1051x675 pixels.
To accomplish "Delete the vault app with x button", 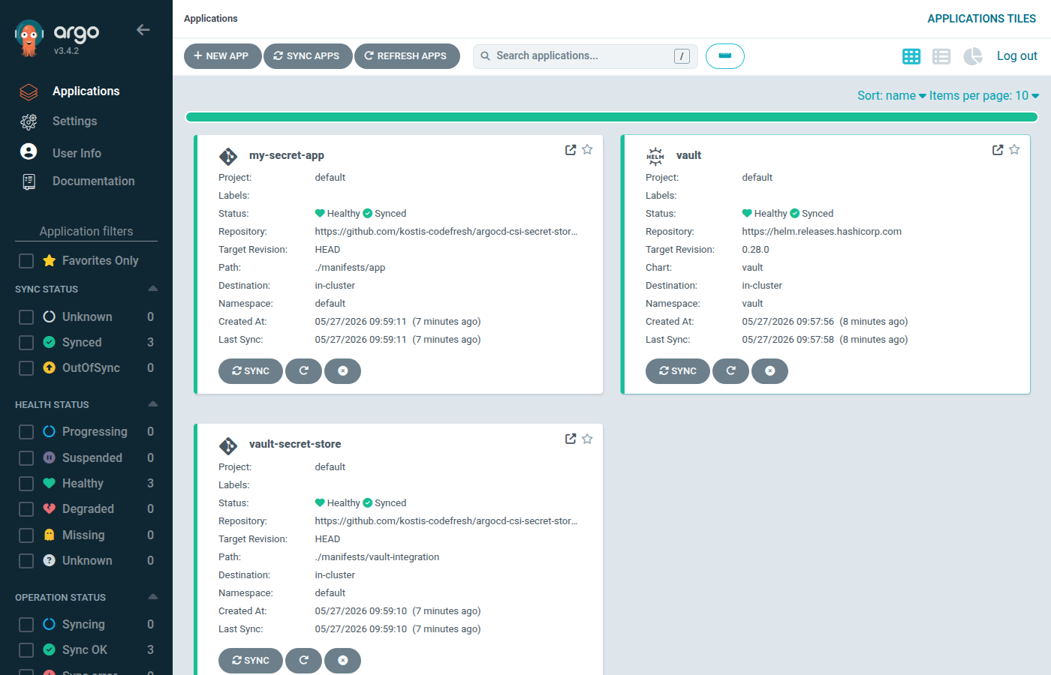I will click(x=770, y=371).
